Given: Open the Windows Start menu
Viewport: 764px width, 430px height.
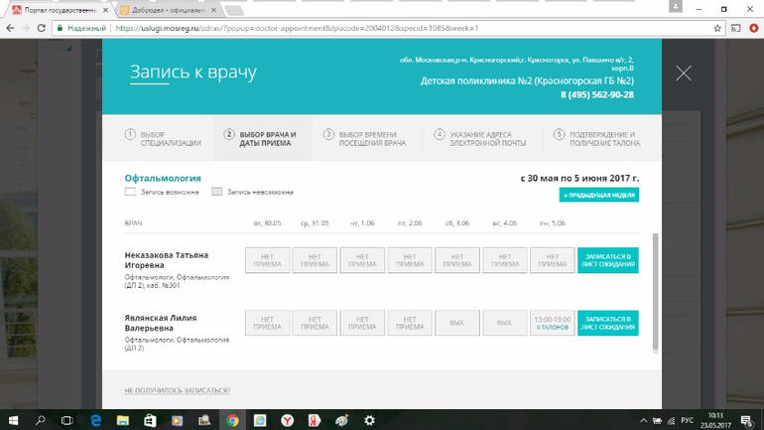Looking at the screenshot, I should tap(13, 420).
